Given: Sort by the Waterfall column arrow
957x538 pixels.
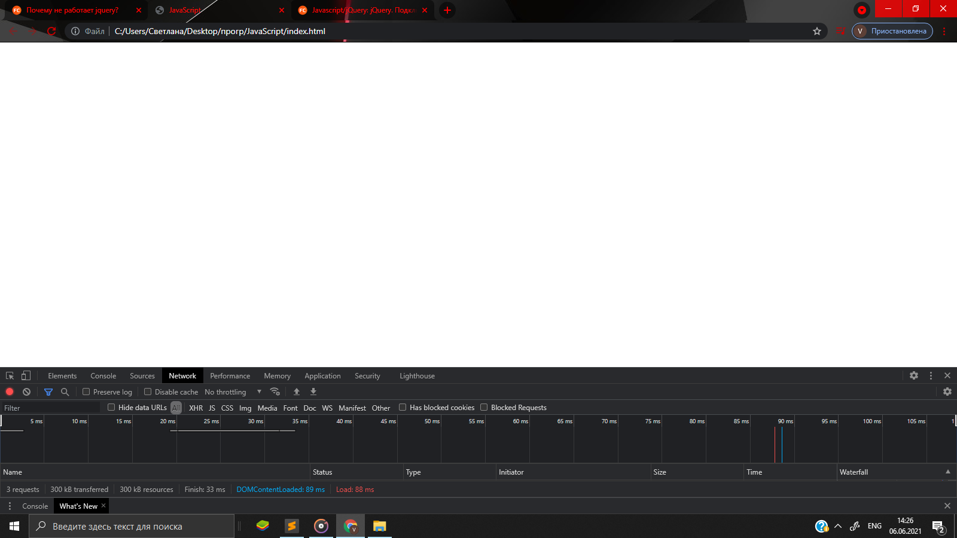Looking at the screenshot, I should [948, 472].
